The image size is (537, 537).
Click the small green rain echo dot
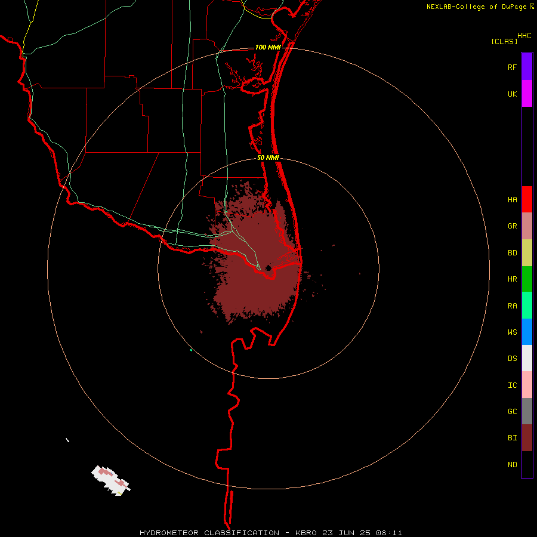[191, 350]
